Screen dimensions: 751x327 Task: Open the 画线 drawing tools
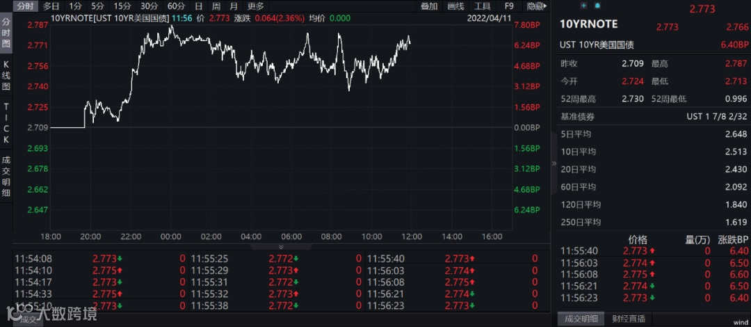[455, 6]
